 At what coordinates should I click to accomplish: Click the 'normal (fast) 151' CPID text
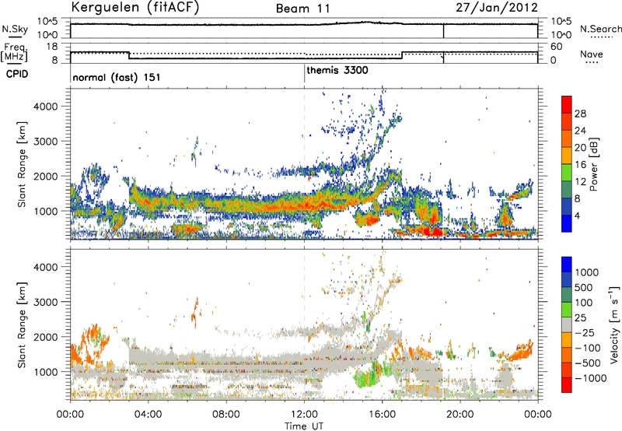[x=117, y=77]
